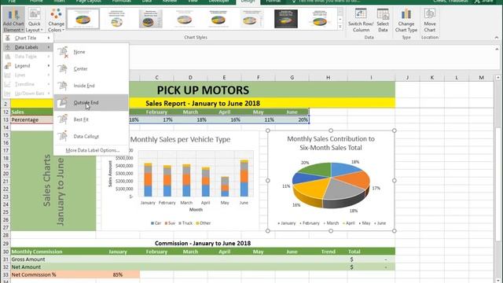Image resolution: width=503 pixels, height=283 pixels.
Task: Click the Chart Title icon in the element menu
Action: pos(8,38)
